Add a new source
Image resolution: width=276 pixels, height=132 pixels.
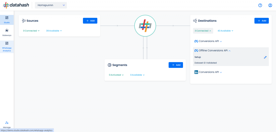90,20
